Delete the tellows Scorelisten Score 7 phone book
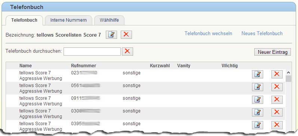Image resolution: width=298 pixels, height=136 pixels. pyautogui.click(x=126, y=35)
